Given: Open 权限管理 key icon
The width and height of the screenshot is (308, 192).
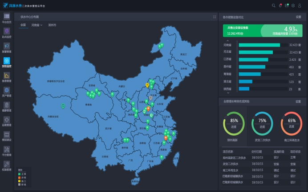Looking at the screenshot, I should point(7,165).
